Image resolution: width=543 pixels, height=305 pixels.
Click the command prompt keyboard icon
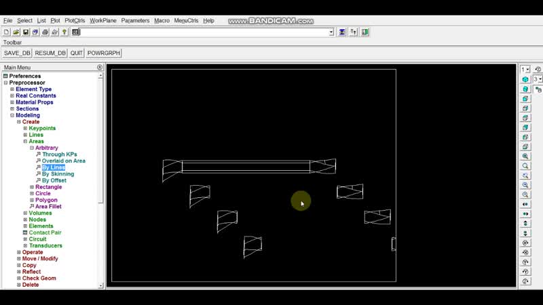(75, 32)
